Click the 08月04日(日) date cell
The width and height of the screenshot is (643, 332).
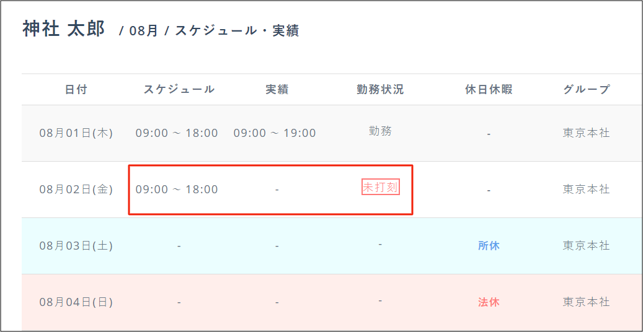76,302
